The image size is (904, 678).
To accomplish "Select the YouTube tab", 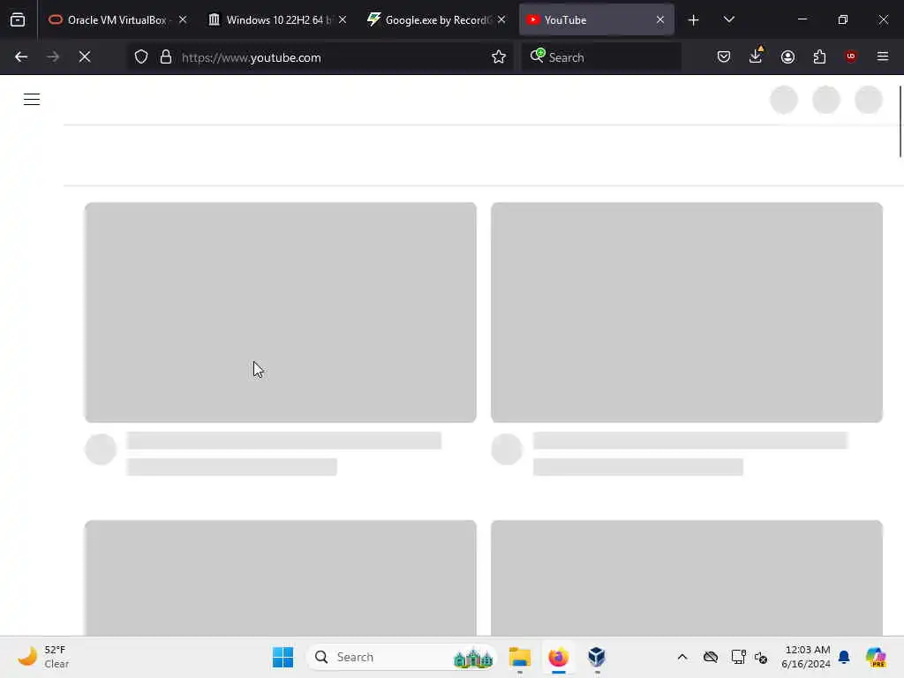I will tap(596, 20).
